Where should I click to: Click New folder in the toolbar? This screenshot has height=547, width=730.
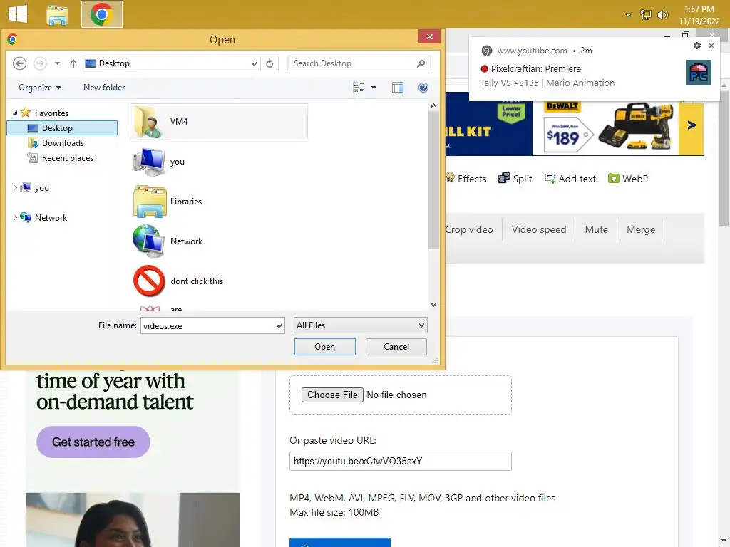(x=104, y=88)
